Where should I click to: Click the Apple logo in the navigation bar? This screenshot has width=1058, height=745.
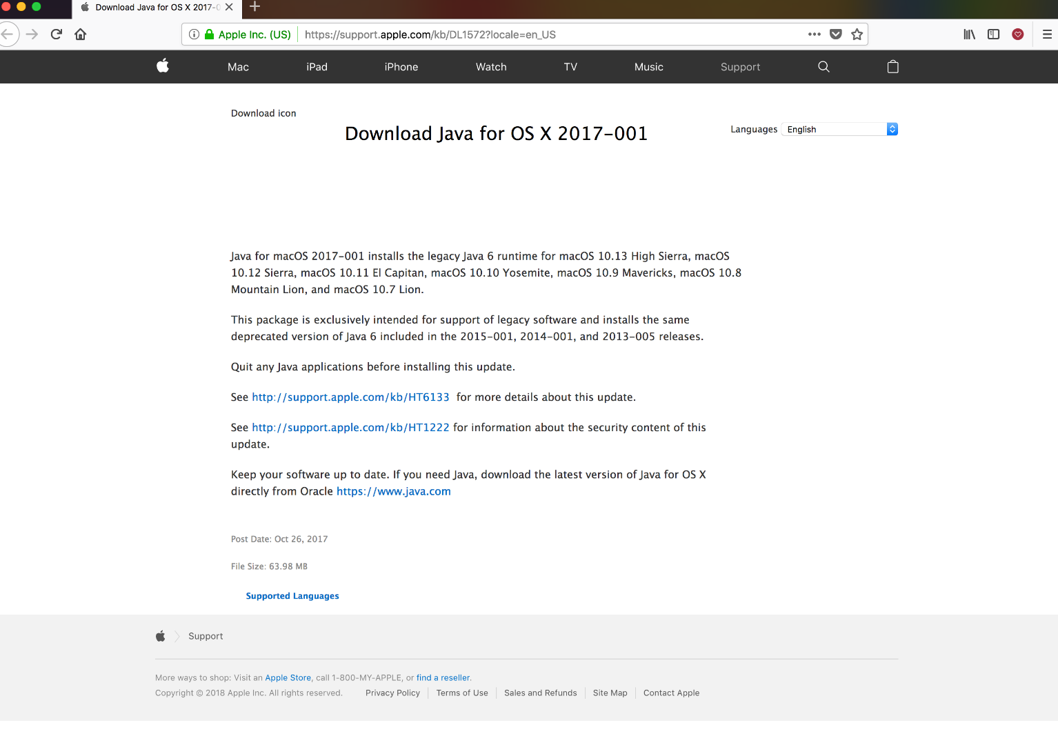(x=163, y=66)
